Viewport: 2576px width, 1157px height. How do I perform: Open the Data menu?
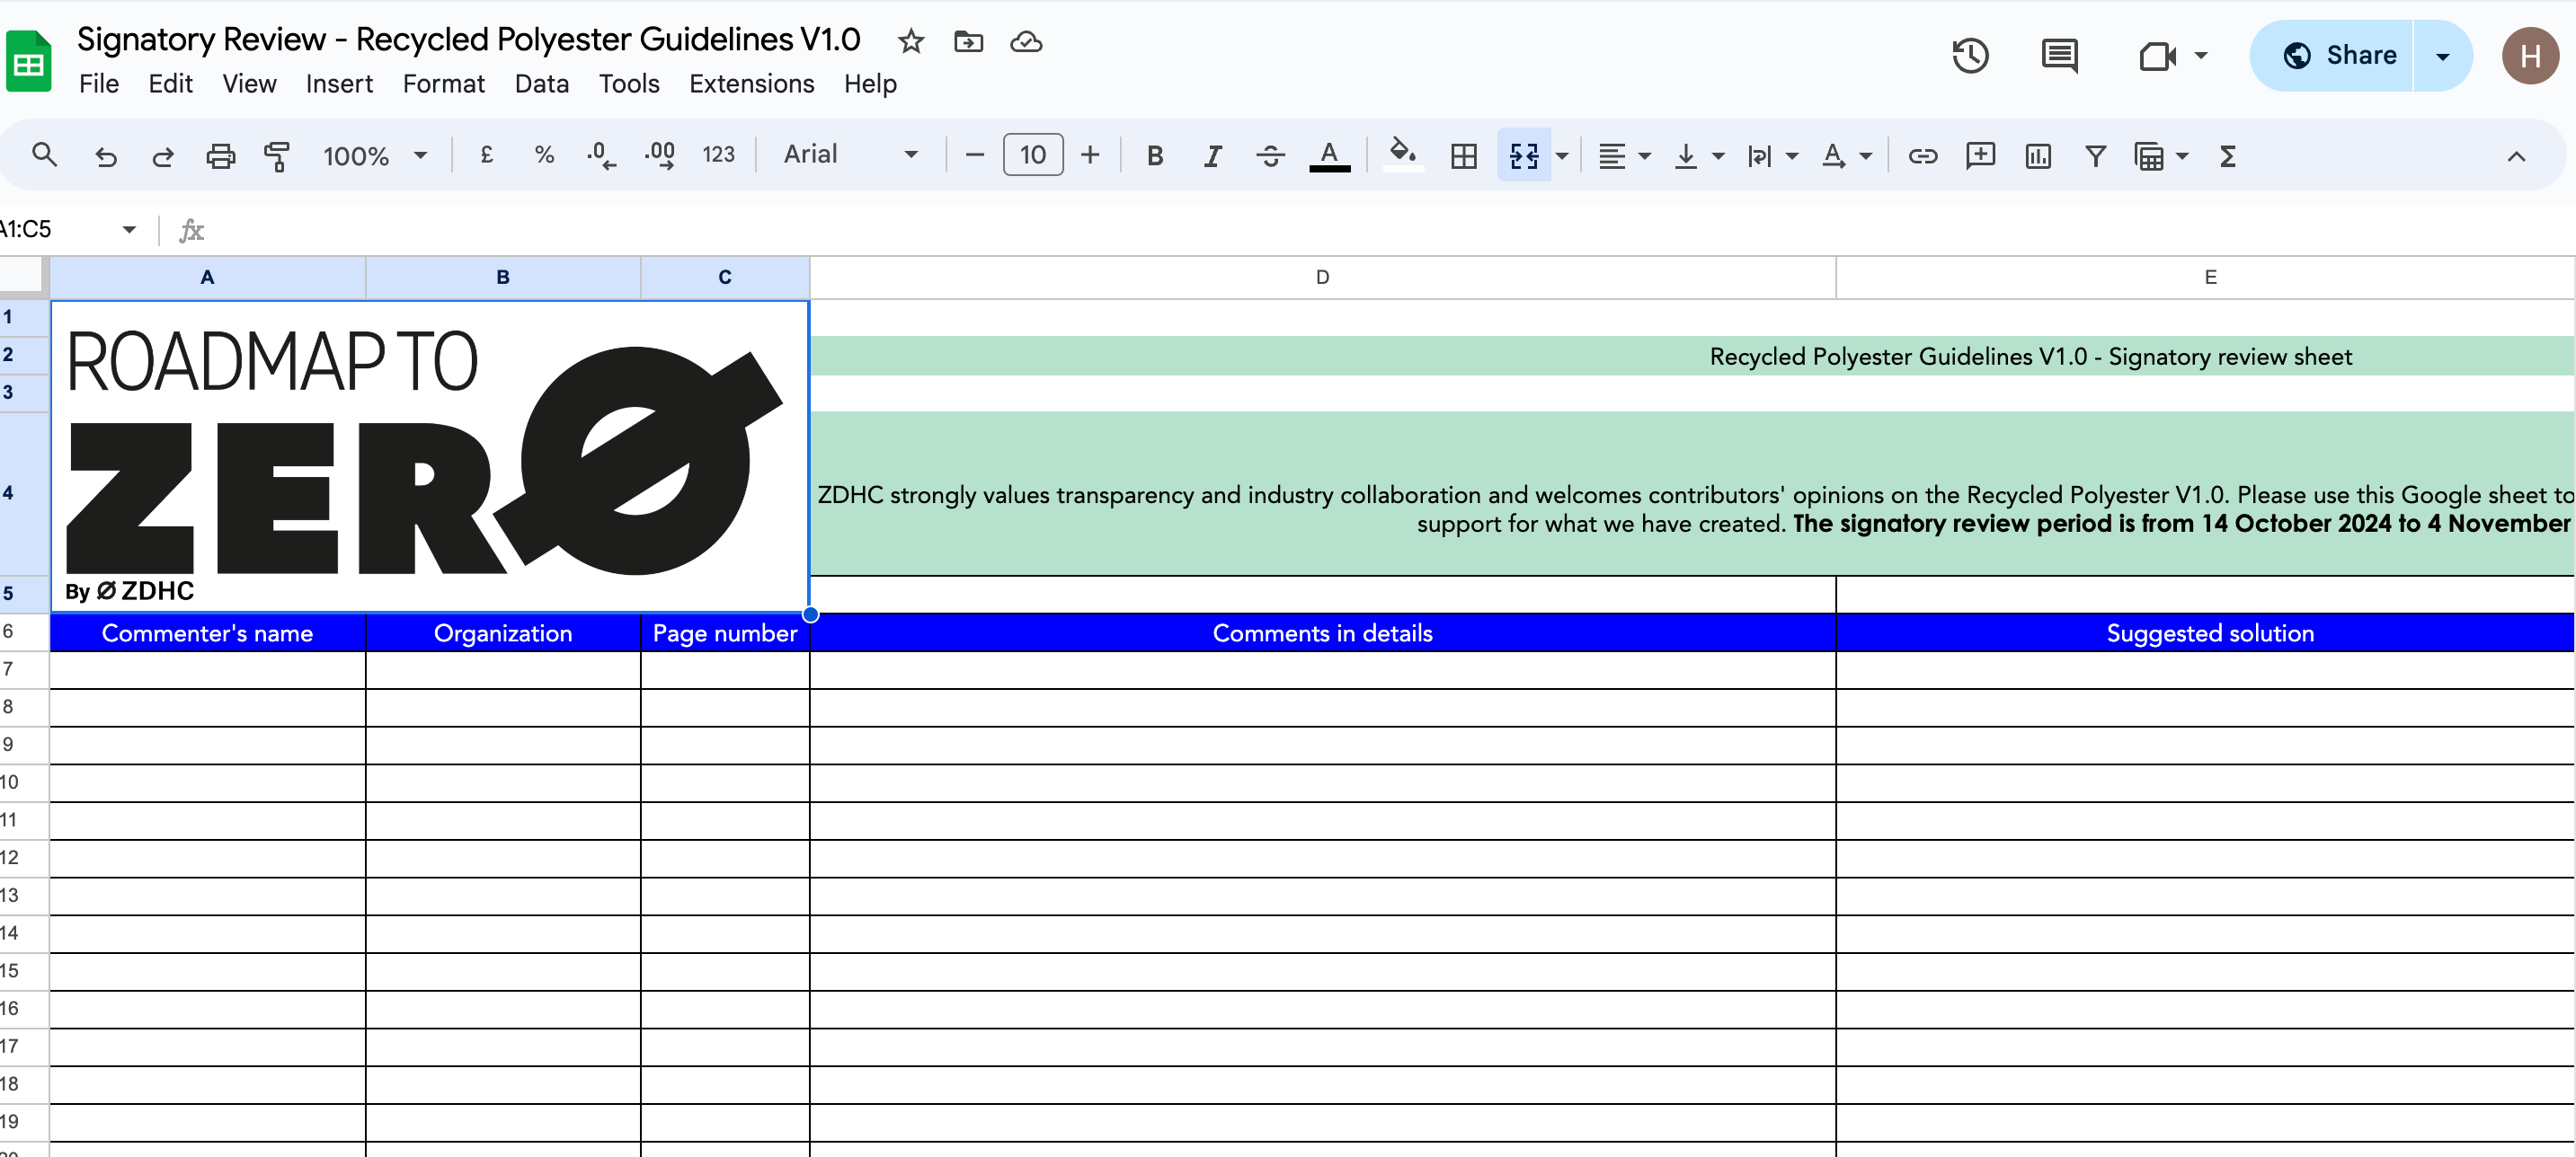541,84
